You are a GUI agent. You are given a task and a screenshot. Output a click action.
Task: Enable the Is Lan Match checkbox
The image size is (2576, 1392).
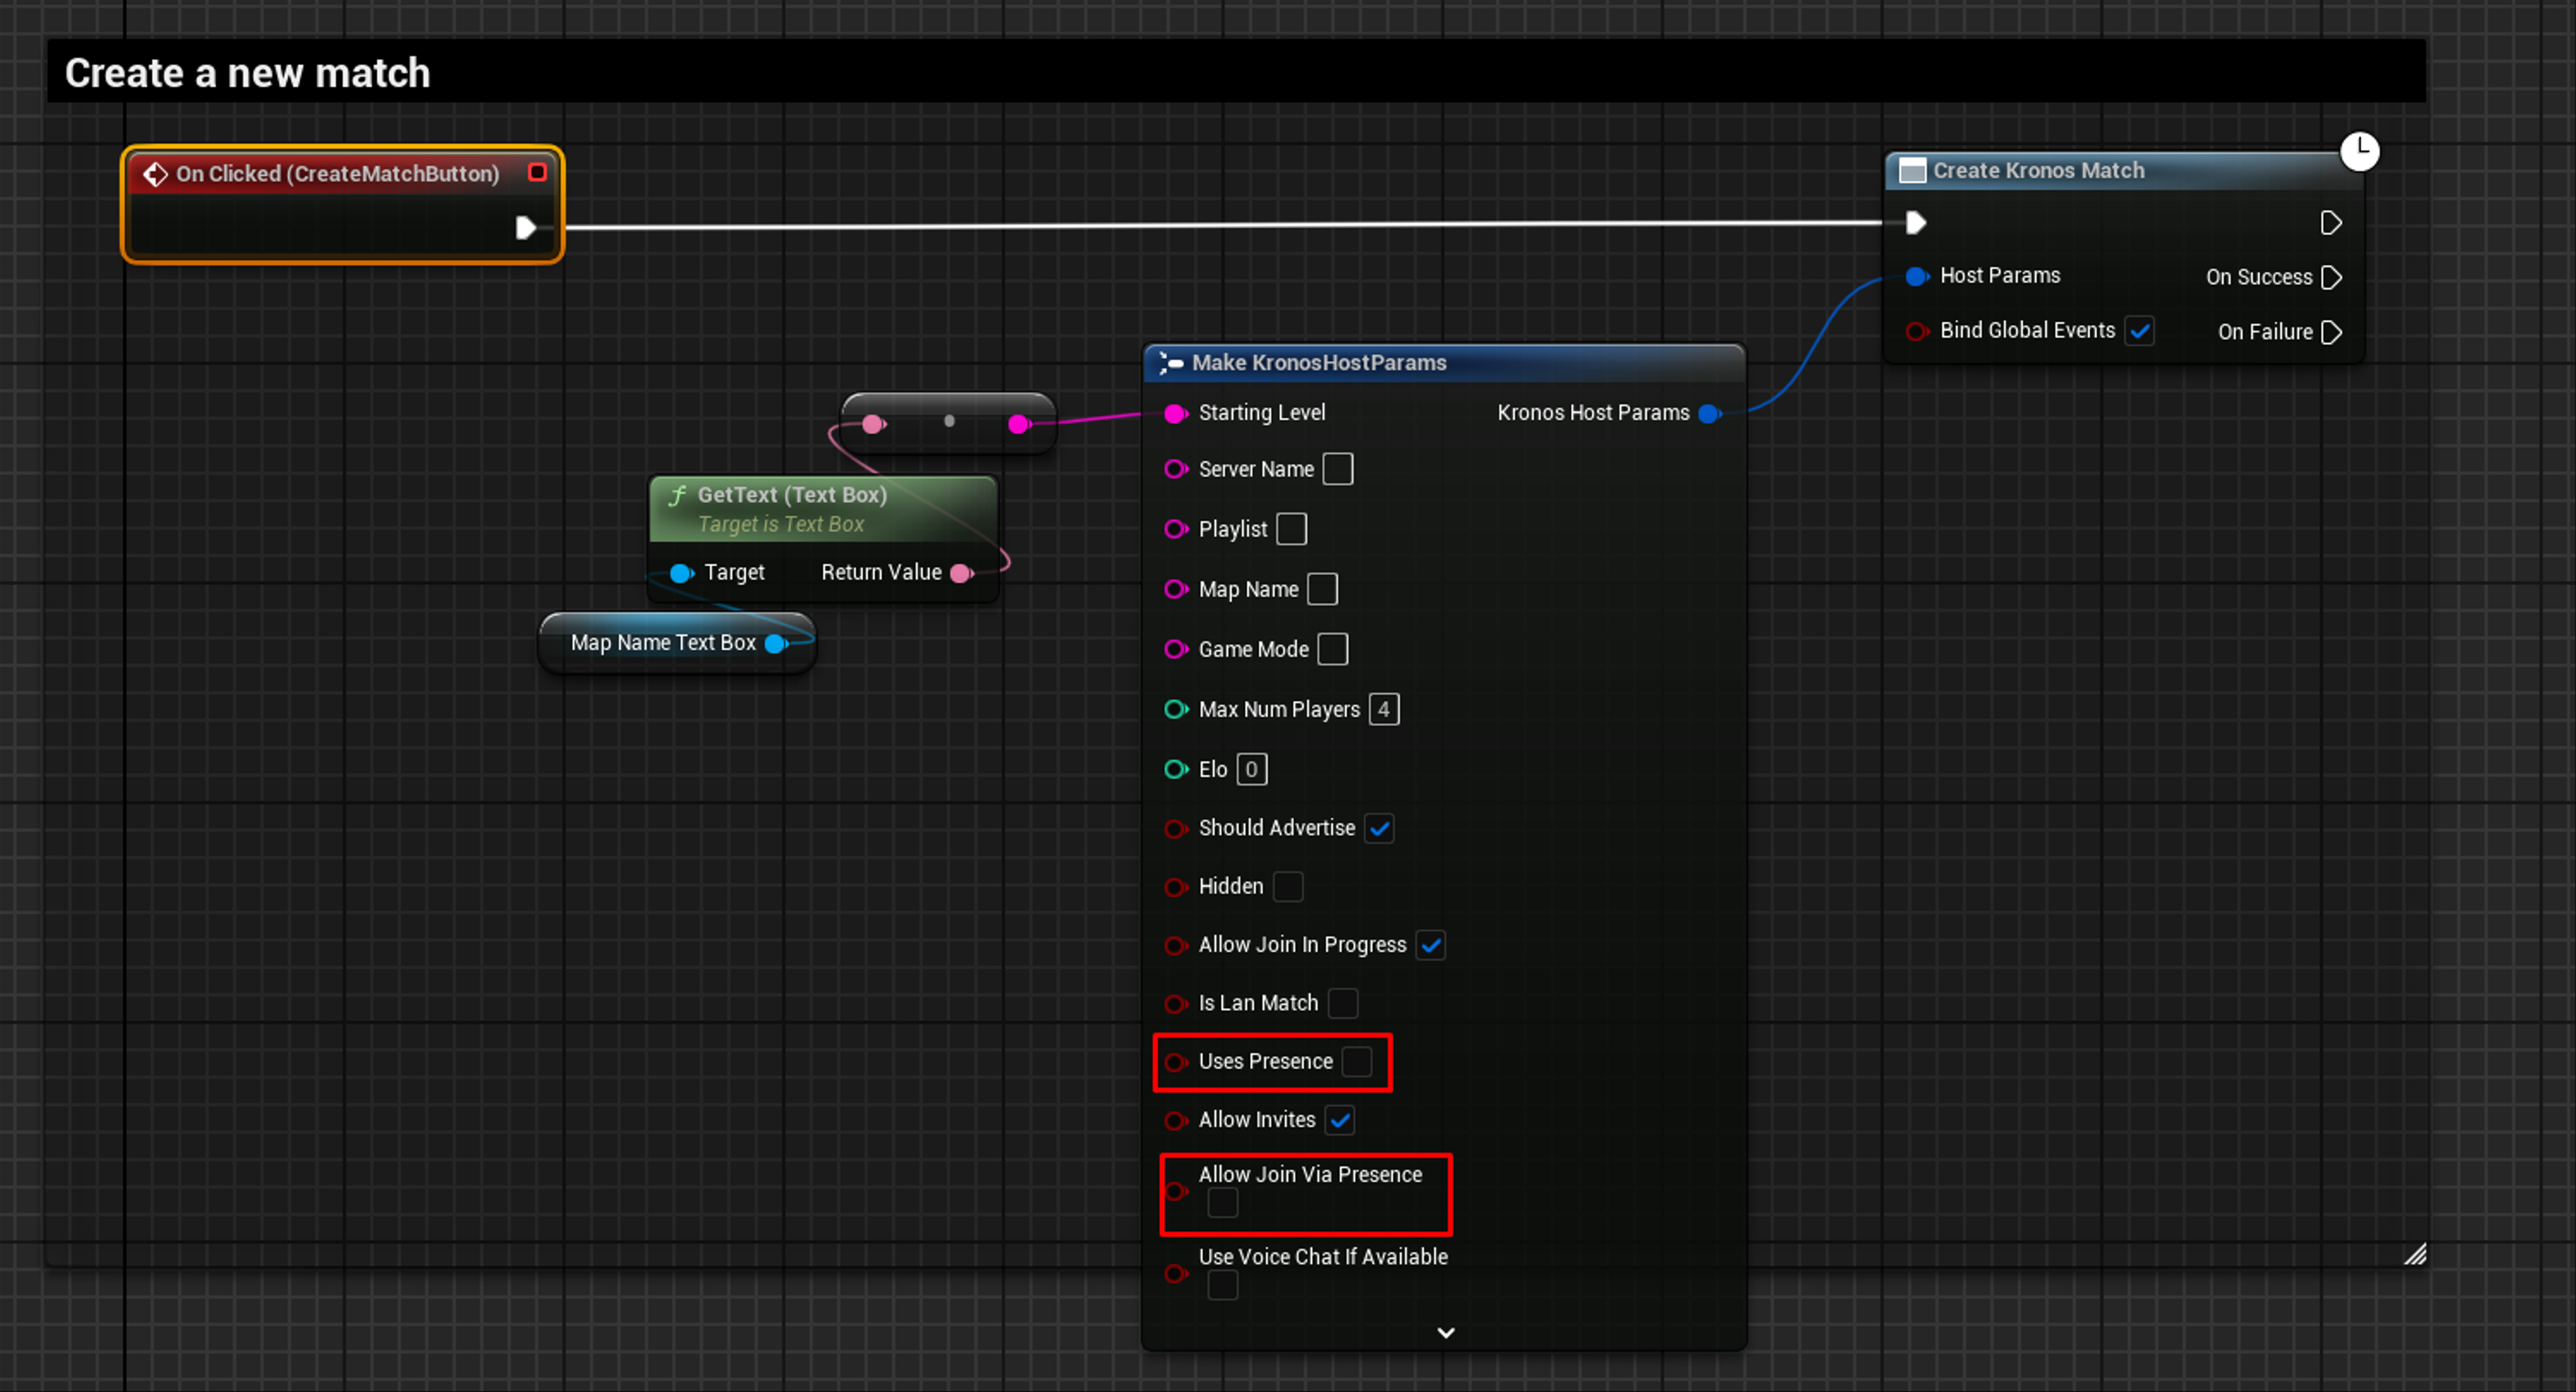1343,1003
